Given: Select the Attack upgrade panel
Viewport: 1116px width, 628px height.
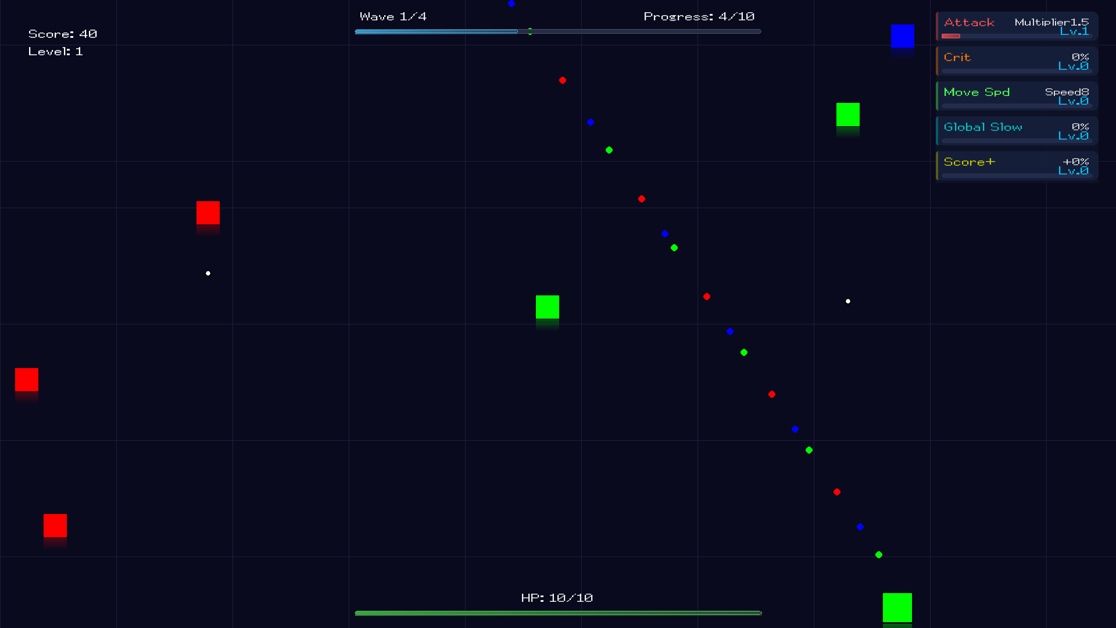Looking at the screenshot, I should pyautogui.click(x=1016, y=26).
